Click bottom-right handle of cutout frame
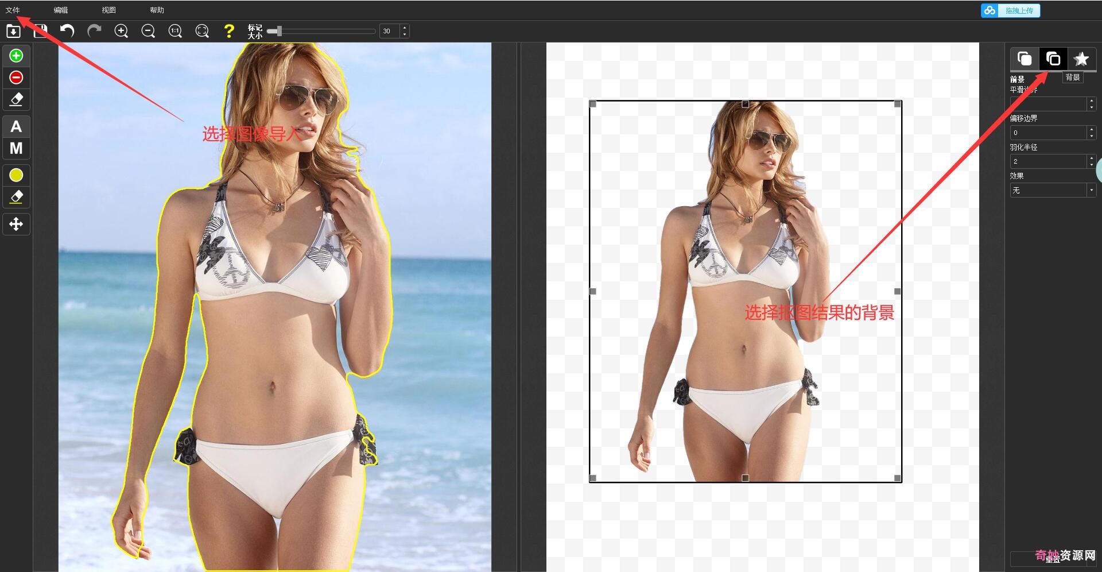Screen dimensions: 1102x572 tap(898, 478)
